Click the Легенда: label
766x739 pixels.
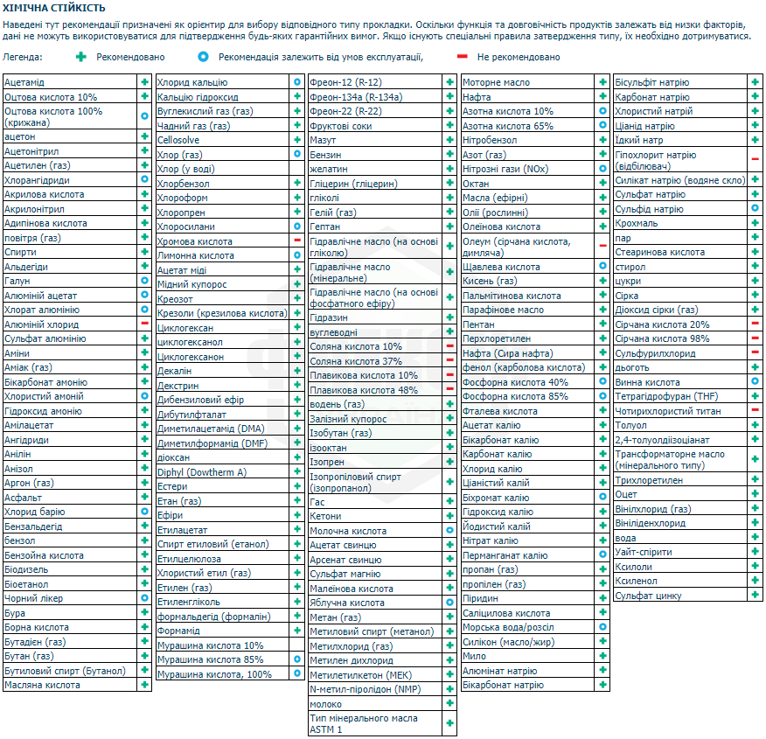click(23, 57)
